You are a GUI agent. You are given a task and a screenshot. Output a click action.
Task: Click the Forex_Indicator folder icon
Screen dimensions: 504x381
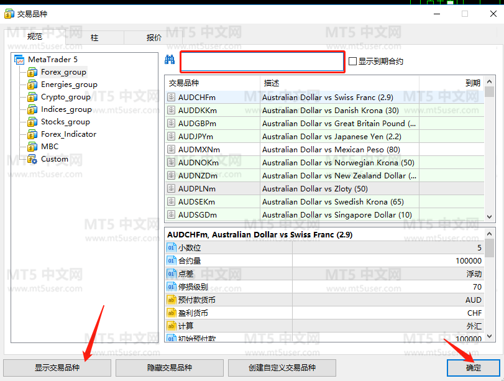[32, 134]
